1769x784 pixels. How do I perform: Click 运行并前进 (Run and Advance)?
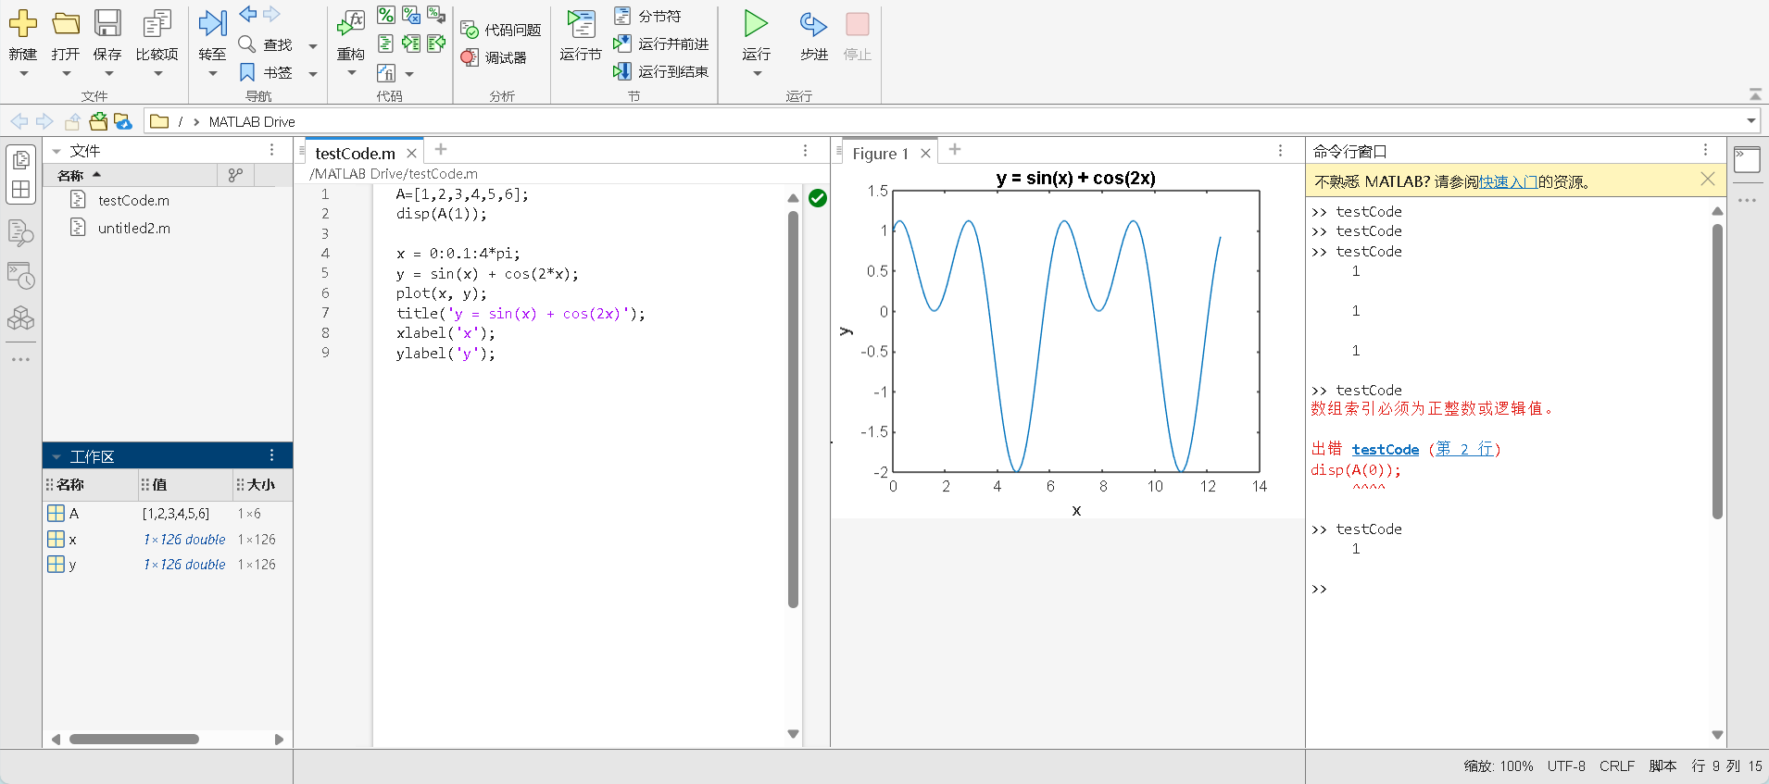pyautogui.click(x=661, y=44)
